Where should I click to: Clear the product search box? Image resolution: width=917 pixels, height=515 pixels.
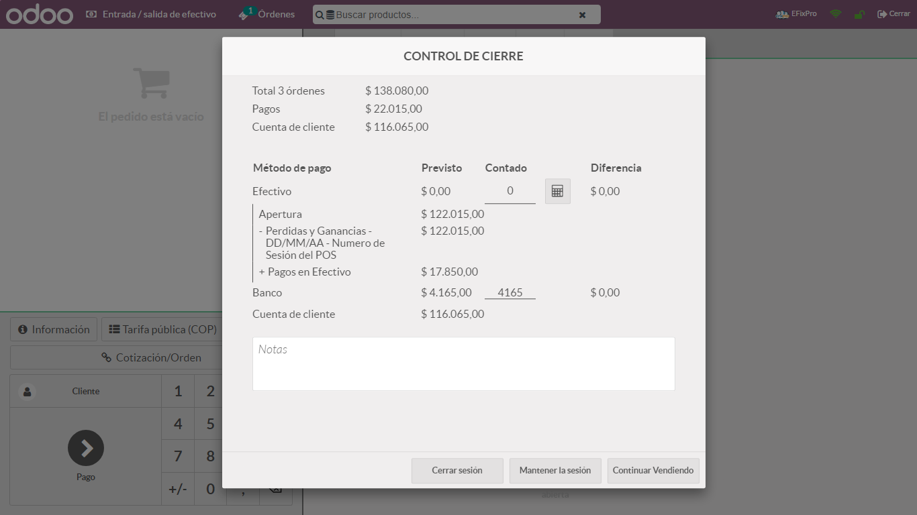(x=582, y=15)
